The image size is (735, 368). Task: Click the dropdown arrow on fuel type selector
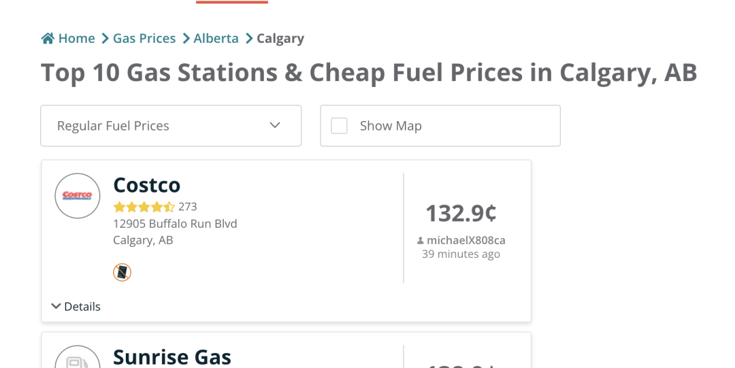click(275, 125)
